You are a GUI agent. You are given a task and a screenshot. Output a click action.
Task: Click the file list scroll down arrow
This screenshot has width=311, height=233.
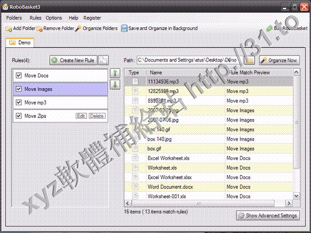pyautogui.click(x=296, y=197)
